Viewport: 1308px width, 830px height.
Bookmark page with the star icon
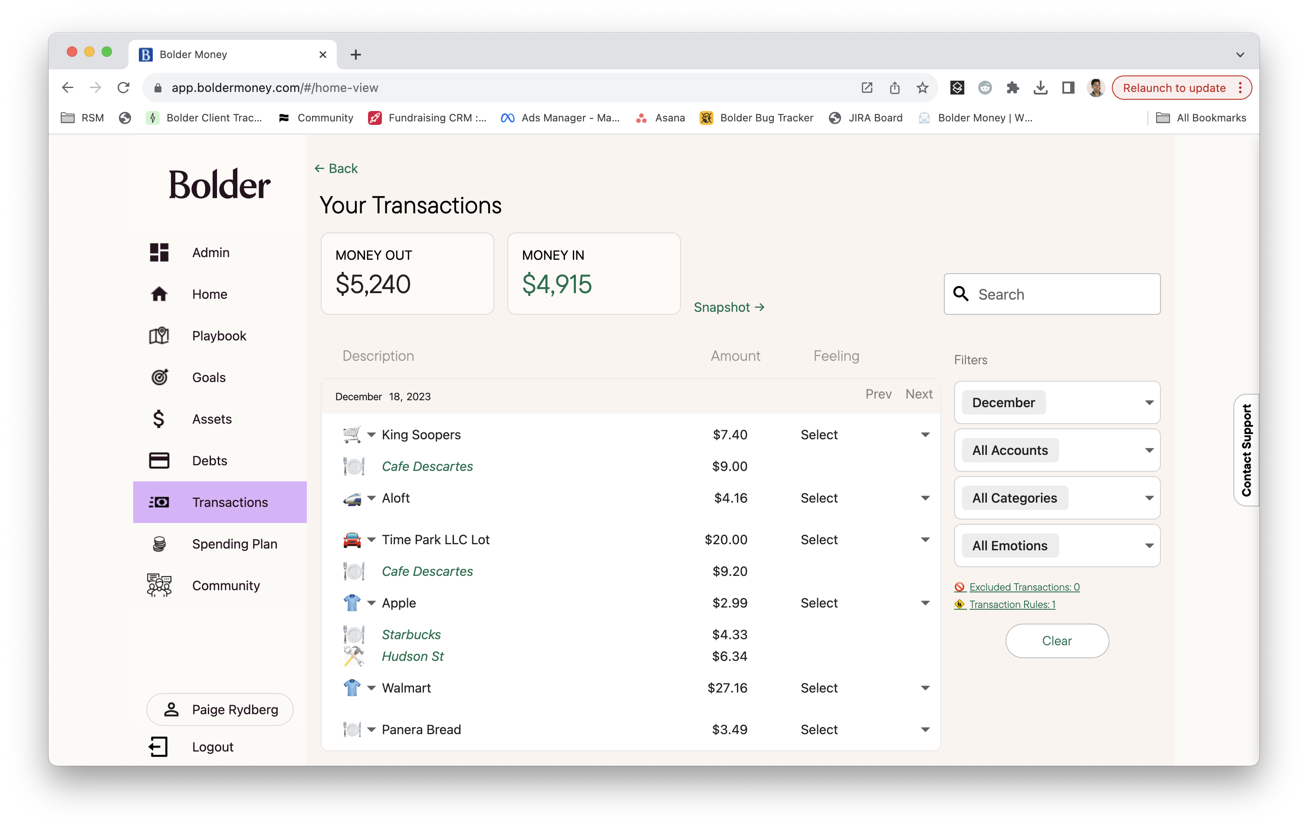point(922,88)
